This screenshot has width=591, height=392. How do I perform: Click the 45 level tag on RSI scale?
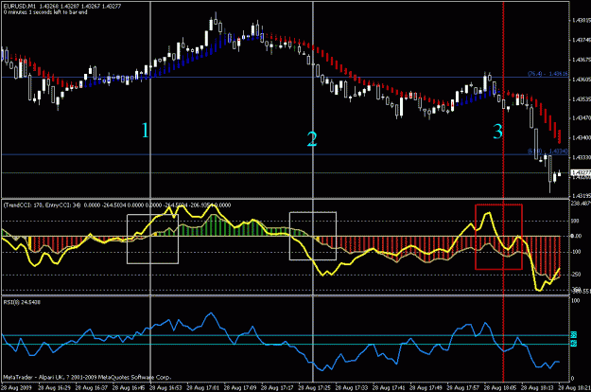[574, 343]
